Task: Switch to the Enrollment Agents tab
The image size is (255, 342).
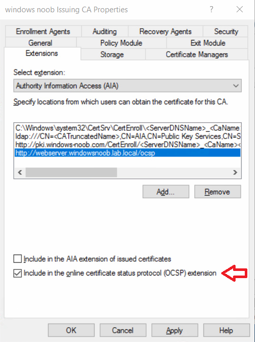Action: 43,31
